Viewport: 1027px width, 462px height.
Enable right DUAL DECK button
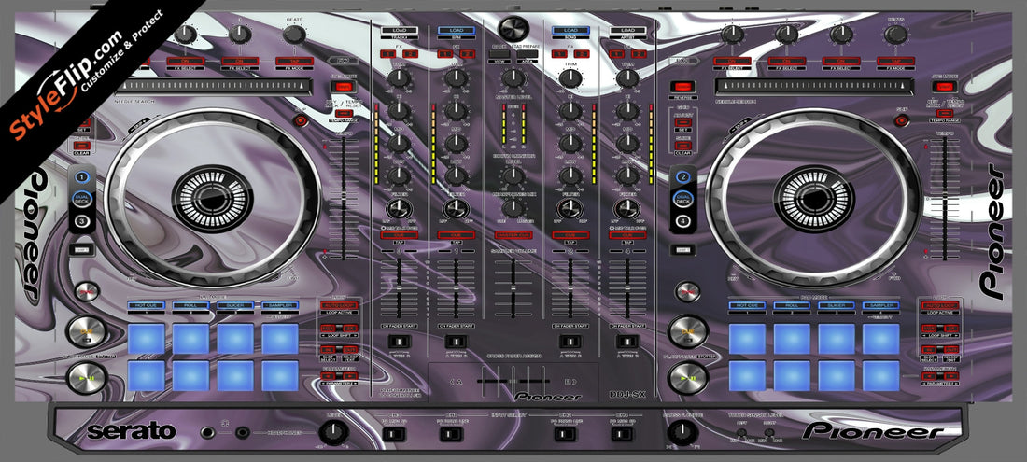pyautogui.click(x=682, y=199)
